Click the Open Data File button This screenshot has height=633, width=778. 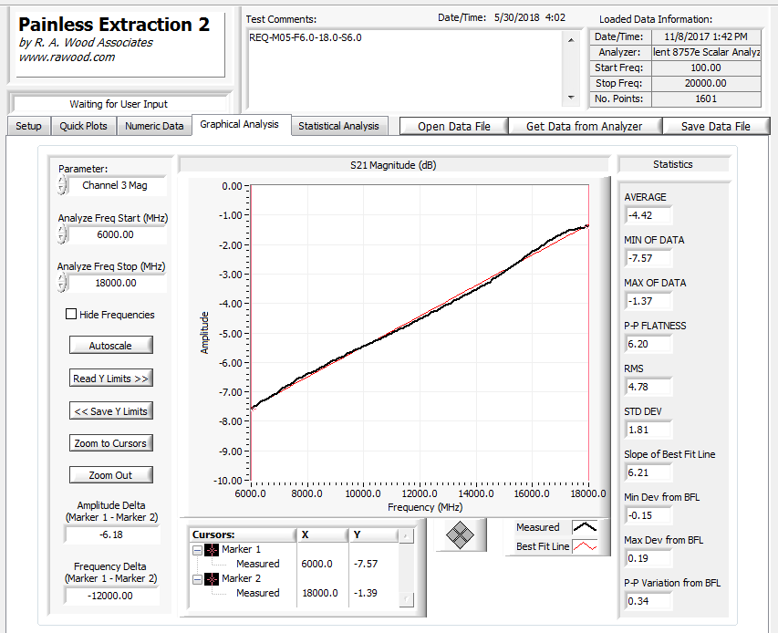pos(454,127)
